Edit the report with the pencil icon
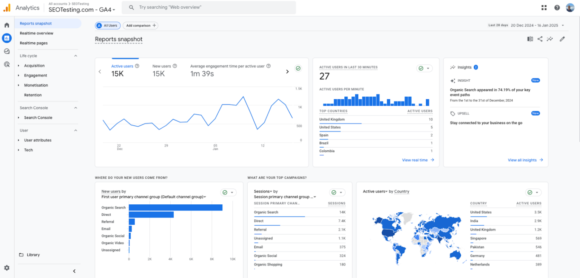 coord(562,39)
